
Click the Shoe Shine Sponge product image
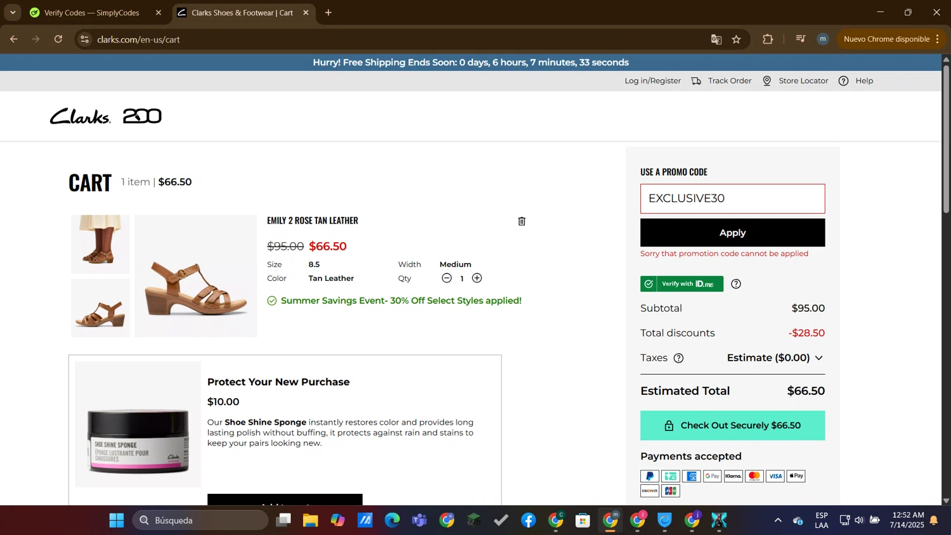(x=138, y=424)
